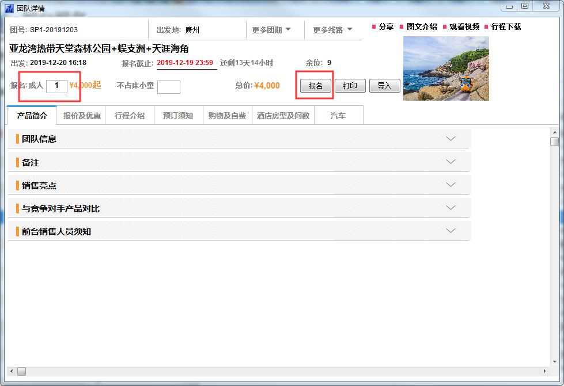Screen dimensions: 564x386
Task: Click the app icon in the title bar
Action: click(x=9, y=8)
